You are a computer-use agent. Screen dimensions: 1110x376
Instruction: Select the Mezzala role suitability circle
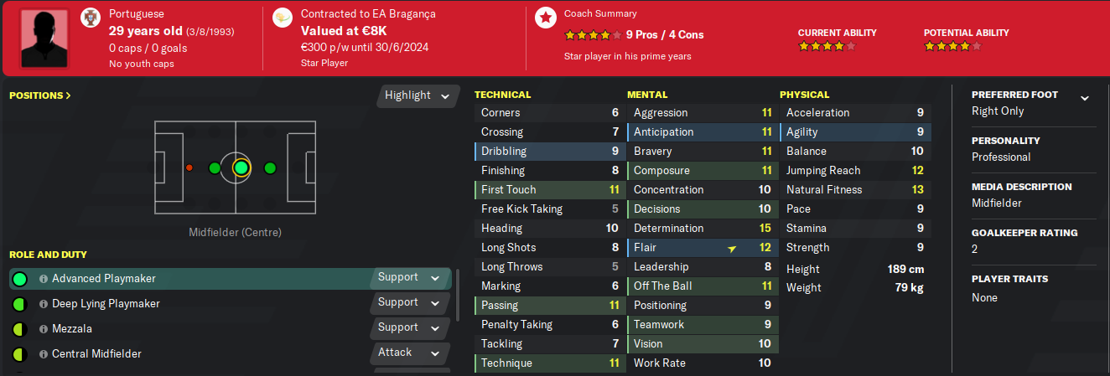20,329
